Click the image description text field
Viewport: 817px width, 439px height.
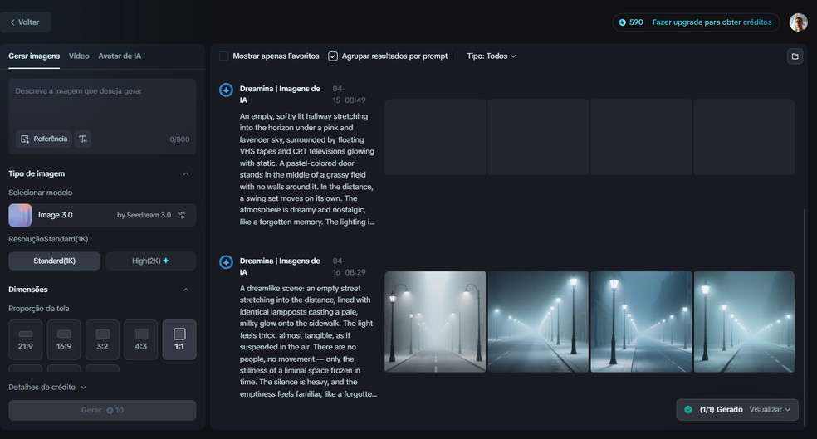tap(102, 104)
